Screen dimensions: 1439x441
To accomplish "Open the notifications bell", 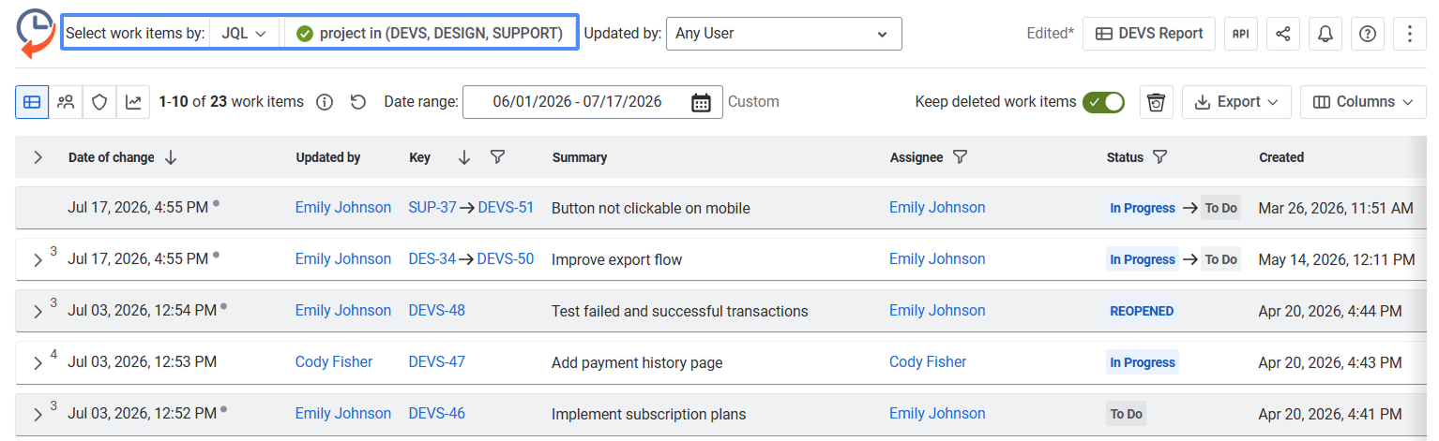I will click(x=1325, y=33).
